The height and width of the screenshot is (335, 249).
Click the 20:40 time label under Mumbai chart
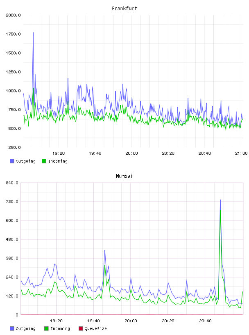pos(205,321)
